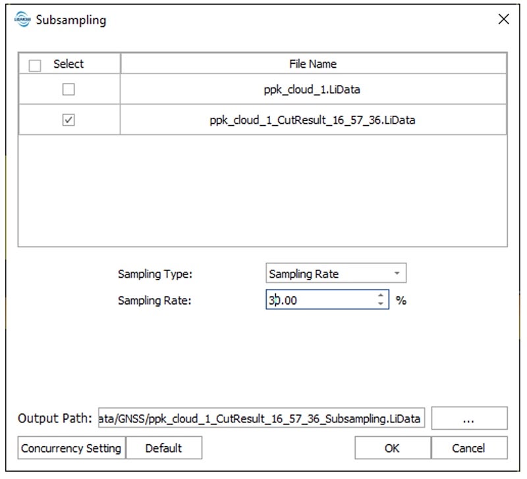Click the File Name column header
Screen dimensions: 527x479
(x=313, y=64)
